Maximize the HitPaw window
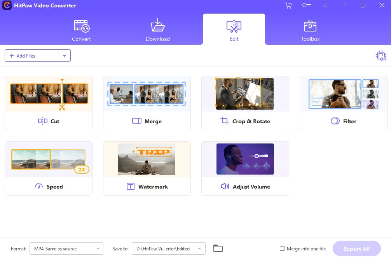The height and width of the screenshot is (257, 391). point(363,5)
